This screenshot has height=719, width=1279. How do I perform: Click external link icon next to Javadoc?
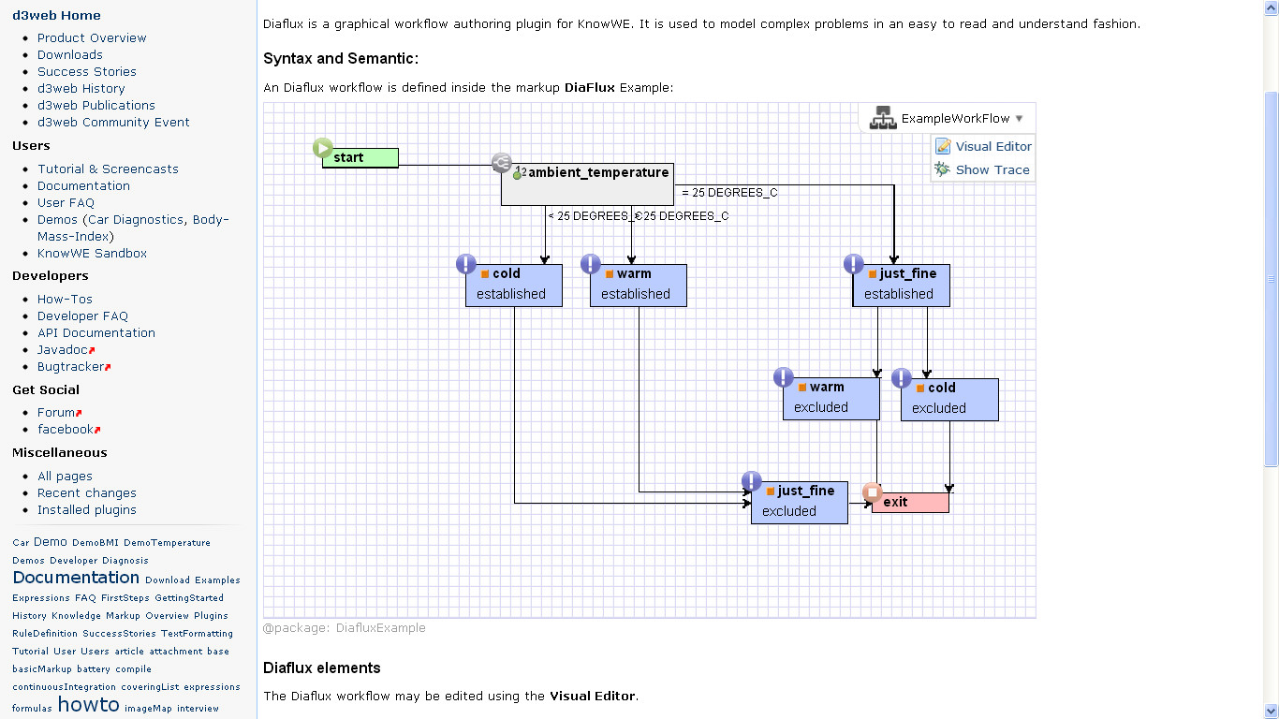pyautogui.click(x=92, y=350)
